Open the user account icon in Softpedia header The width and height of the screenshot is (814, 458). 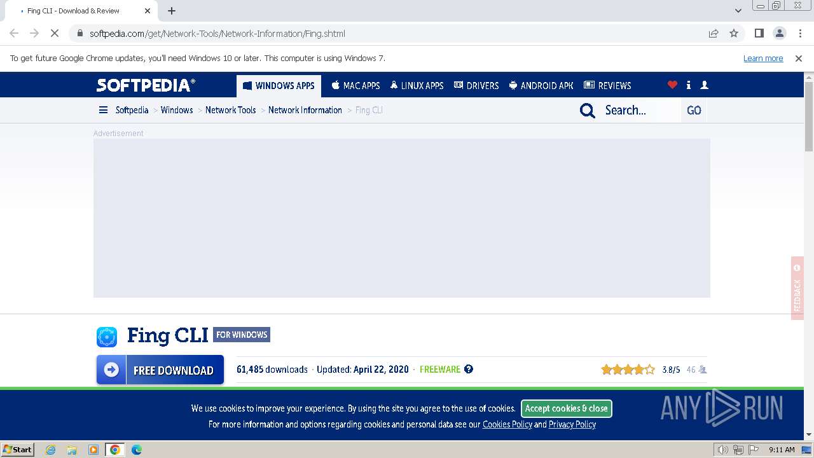pyautogui.click(x=704, y=85)
